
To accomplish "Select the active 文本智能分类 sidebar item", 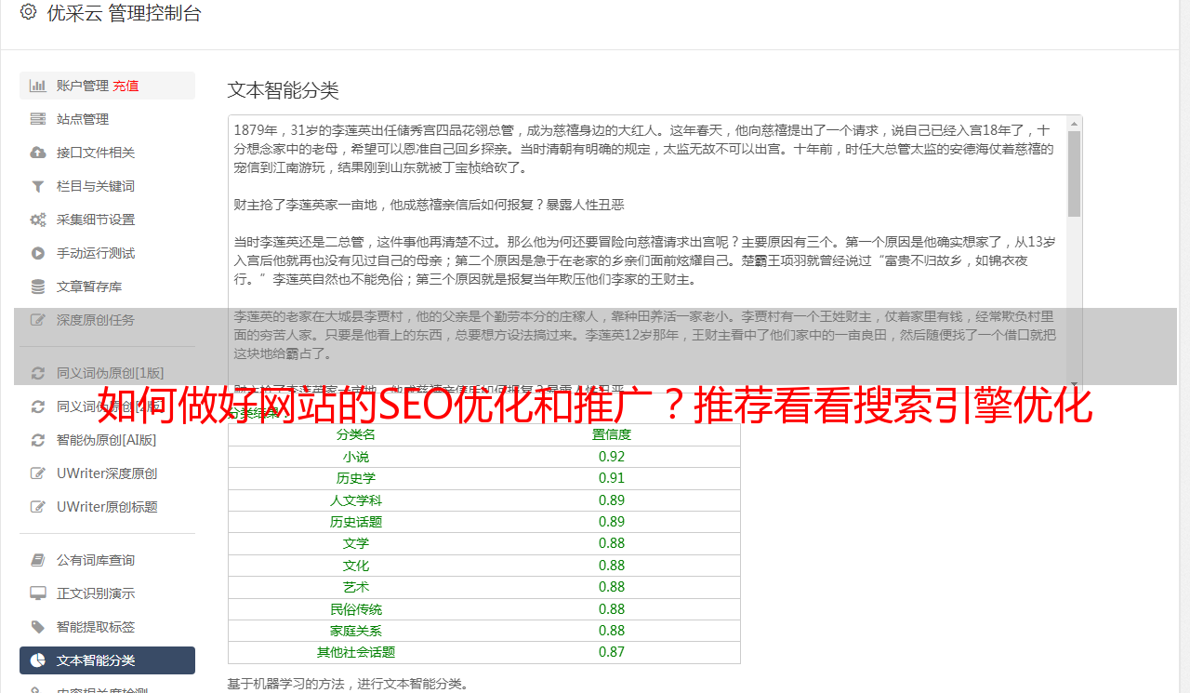I will click(107, 660).
